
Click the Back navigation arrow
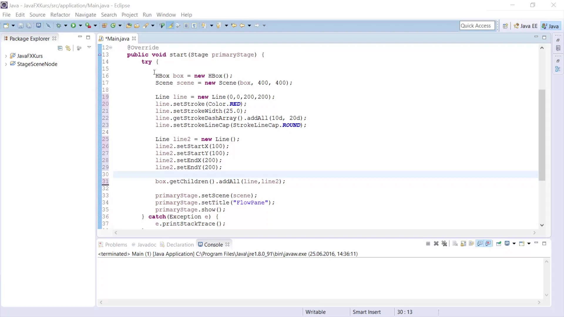tap(242, 26)
